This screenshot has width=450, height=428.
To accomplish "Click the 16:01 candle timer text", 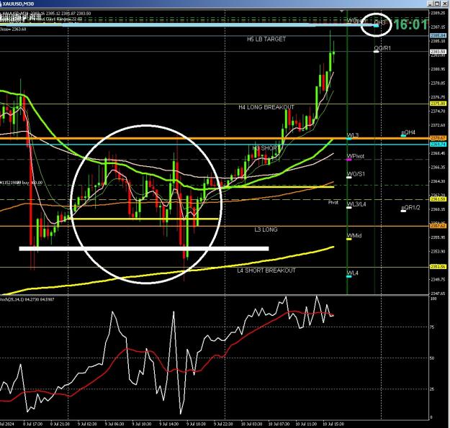I will point(411,24).
